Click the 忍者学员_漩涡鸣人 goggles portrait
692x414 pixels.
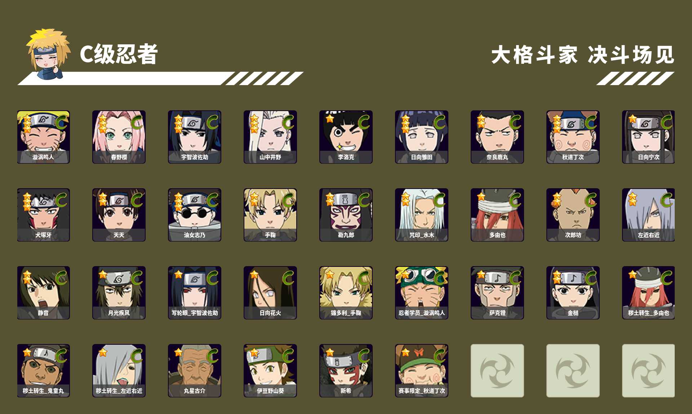pyautogui.click(x=422, y=293)
